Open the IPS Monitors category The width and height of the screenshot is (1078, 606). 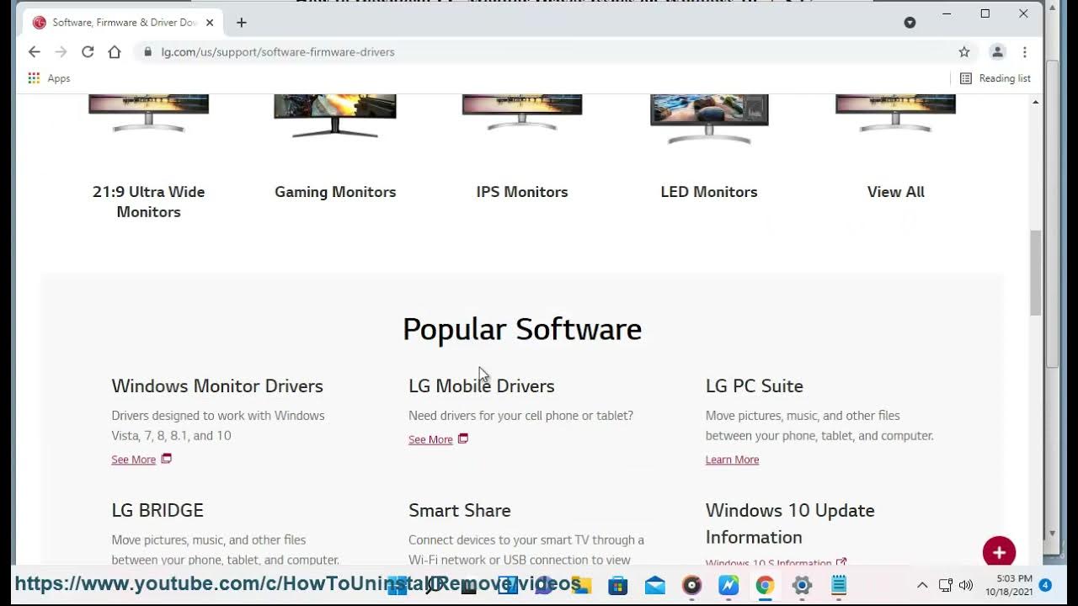[522, 192]
